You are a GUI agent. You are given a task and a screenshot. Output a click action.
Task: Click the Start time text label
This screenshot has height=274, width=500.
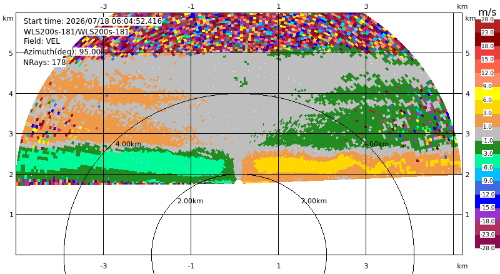pyautogui.click(x=92, y=21)
